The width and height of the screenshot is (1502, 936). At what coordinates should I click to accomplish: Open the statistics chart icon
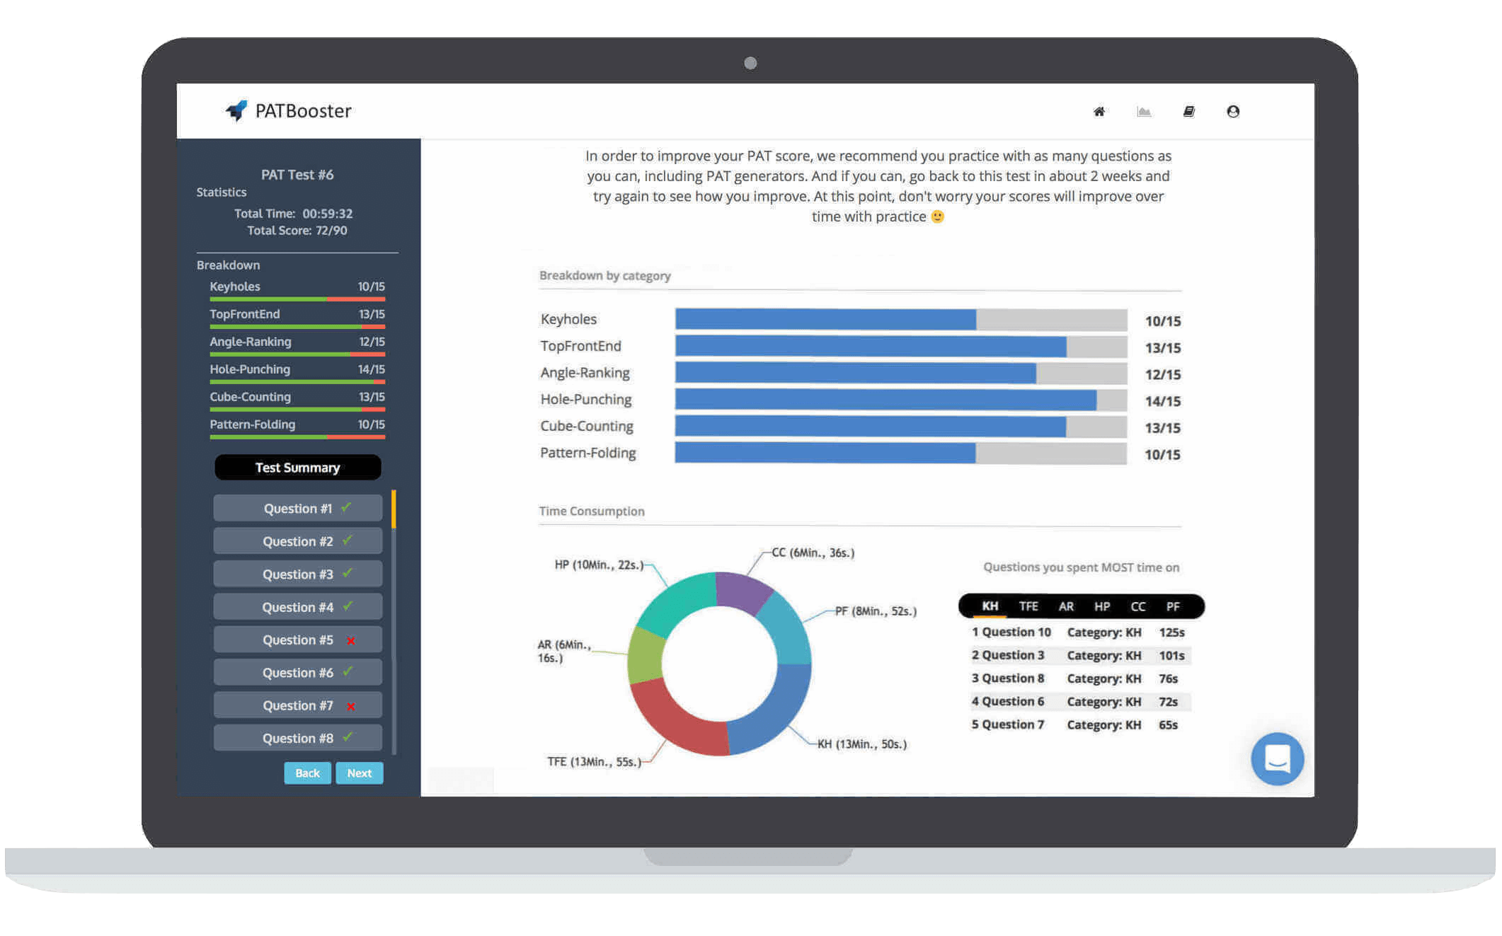click(x=1144, y=111)
